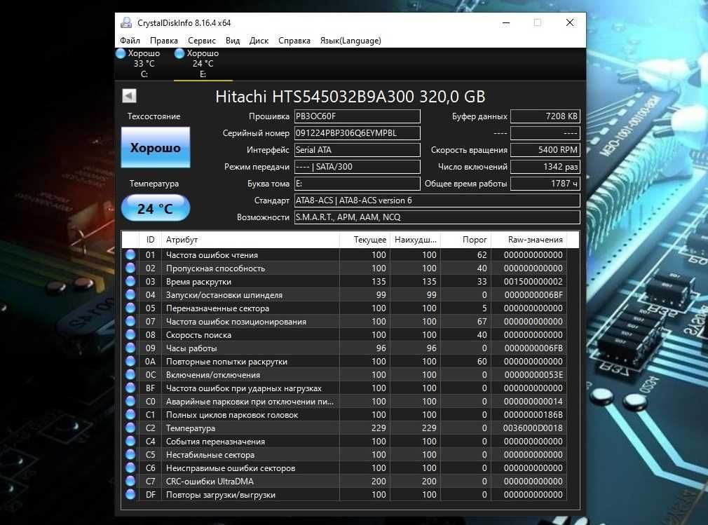Click the Прошивка field PB3OC60F
This screenshot has height=525, width=708.
pyautogui.click(x=358, y=116)
